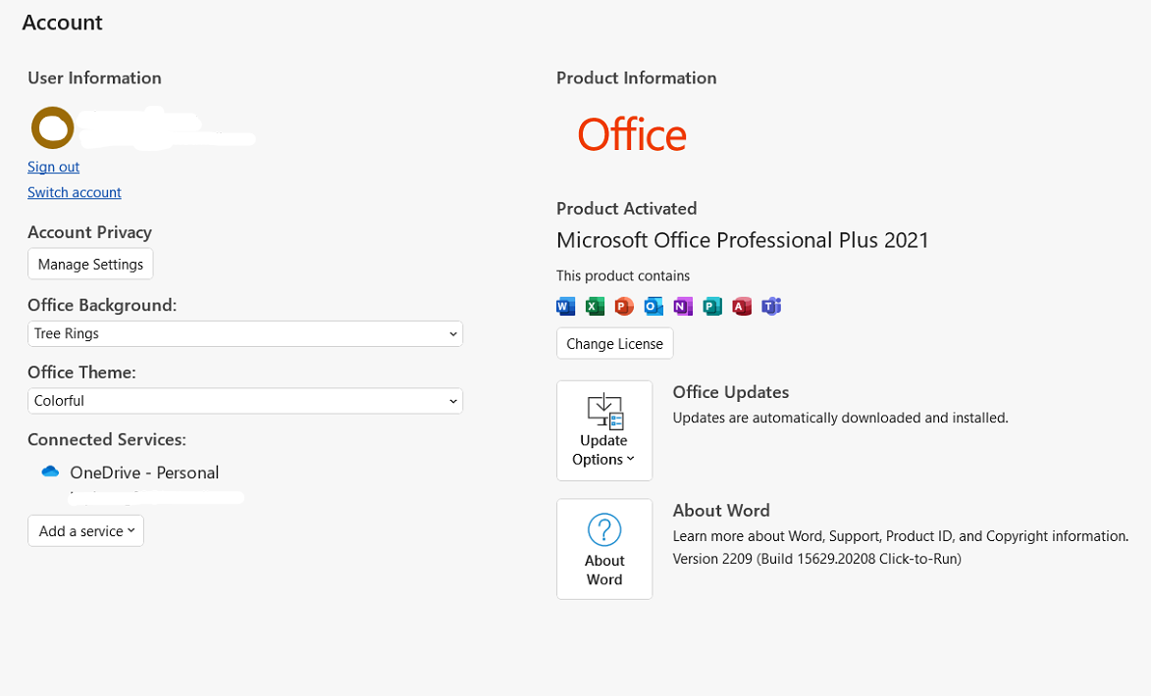The height and width of the screenshot is (696, 1151).
Task: Click the Office Theme label
Action: pos(81,373)
